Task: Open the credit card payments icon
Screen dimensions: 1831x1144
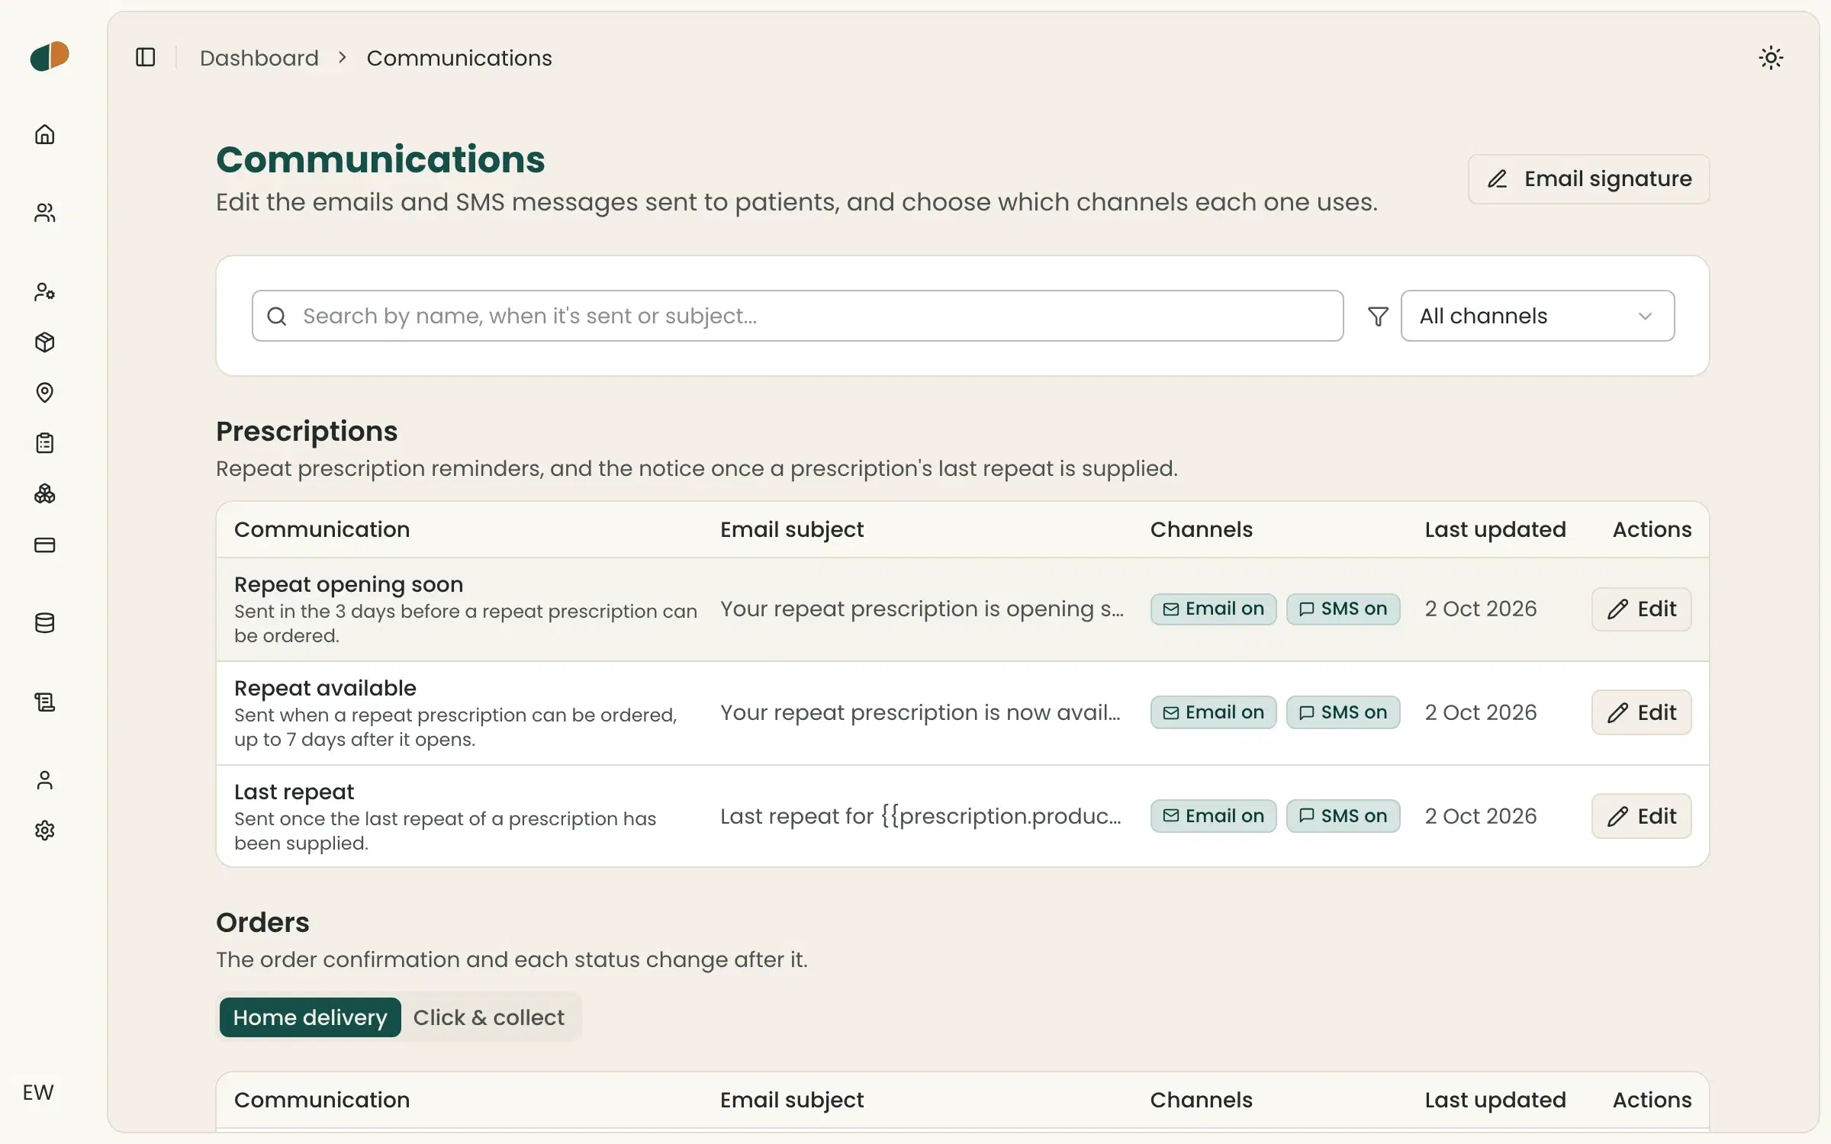Action: (x=45, y=545)
